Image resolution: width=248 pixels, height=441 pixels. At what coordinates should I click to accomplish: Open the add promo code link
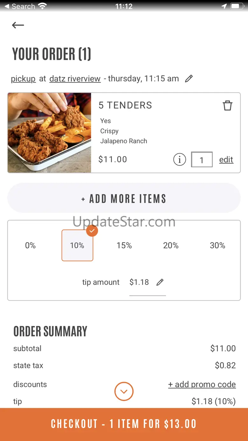tap(202, 384)
